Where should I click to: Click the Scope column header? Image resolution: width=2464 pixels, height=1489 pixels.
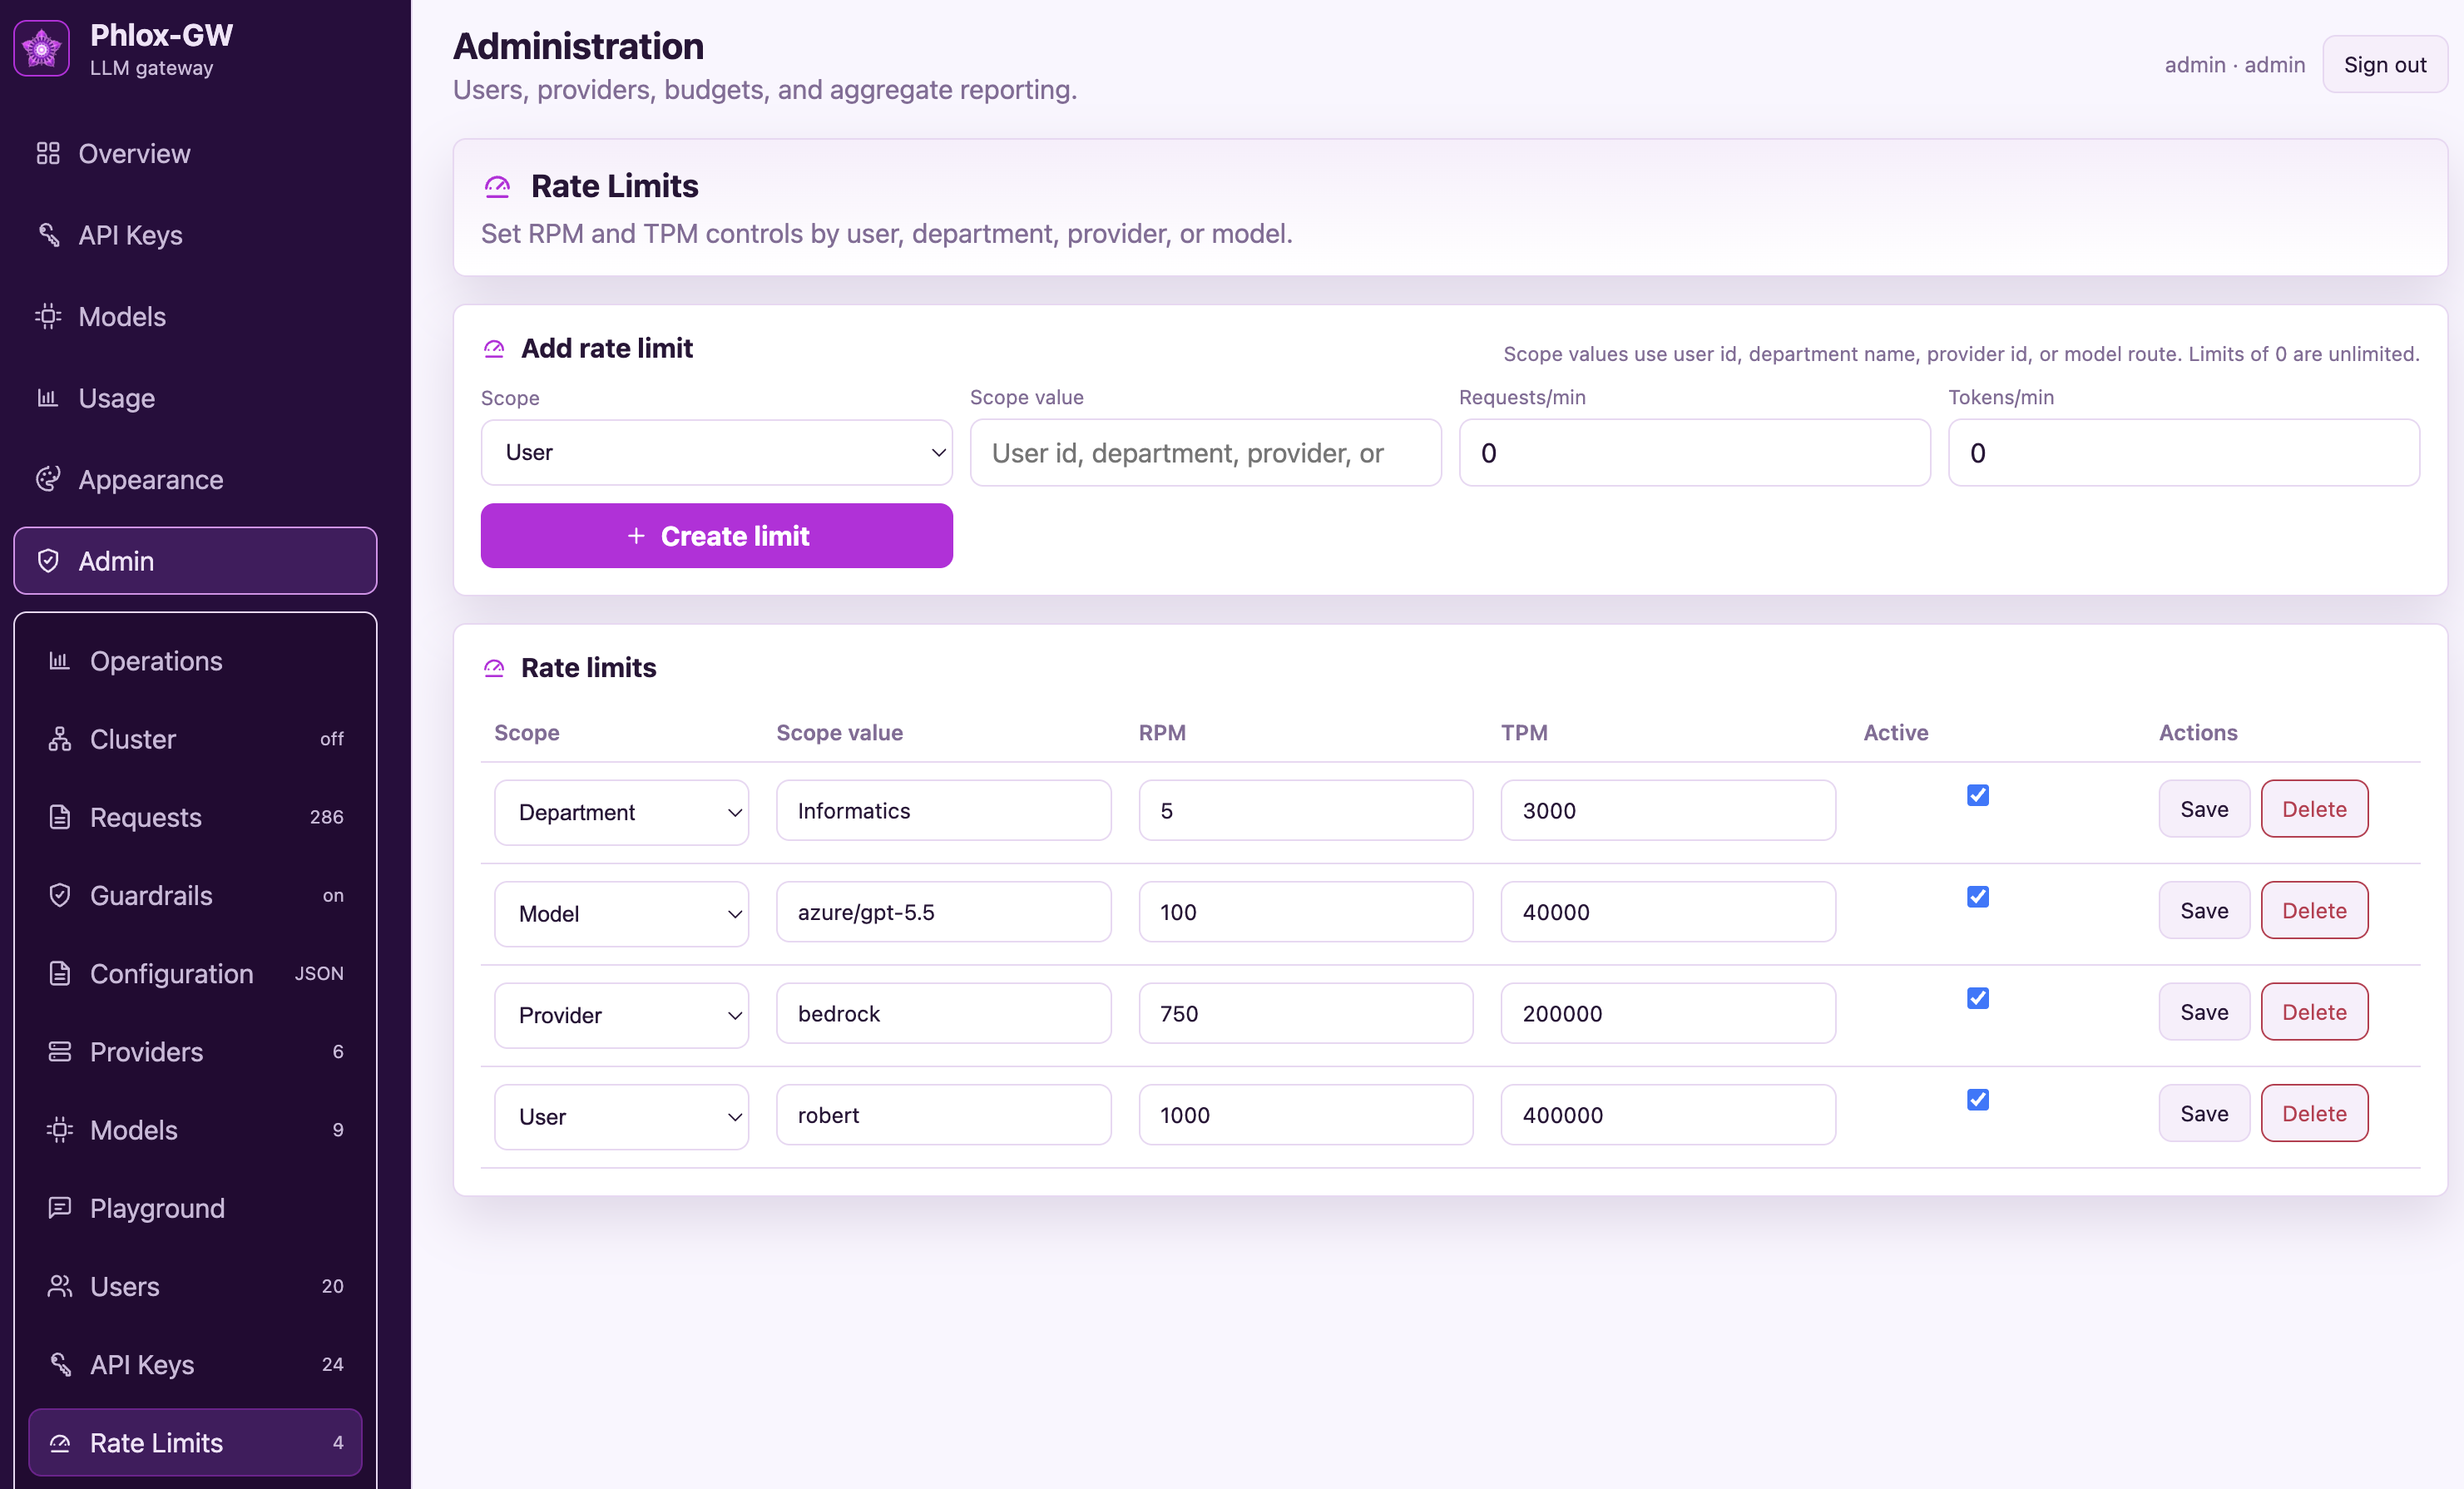(x=526, y=732)
